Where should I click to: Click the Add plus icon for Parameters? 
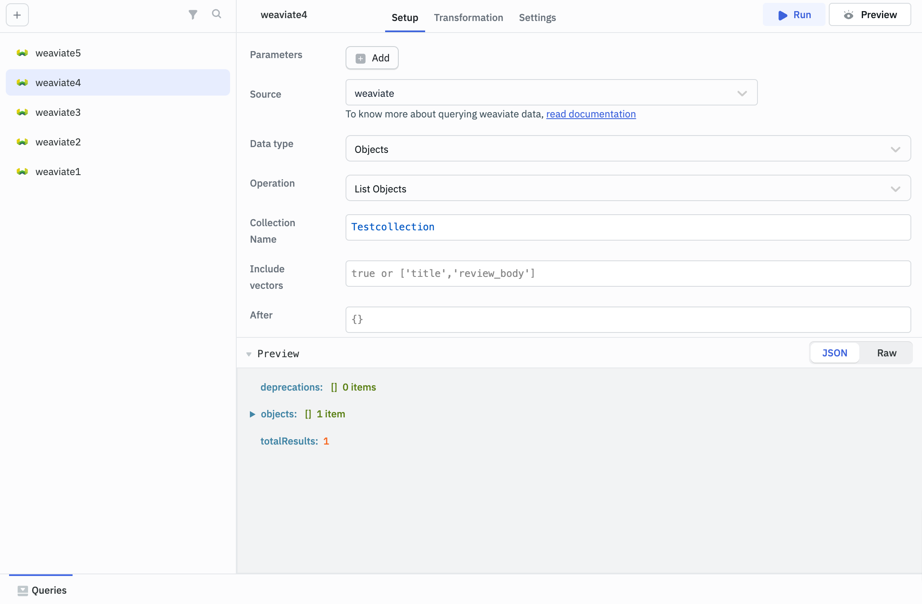pos(361,58)
